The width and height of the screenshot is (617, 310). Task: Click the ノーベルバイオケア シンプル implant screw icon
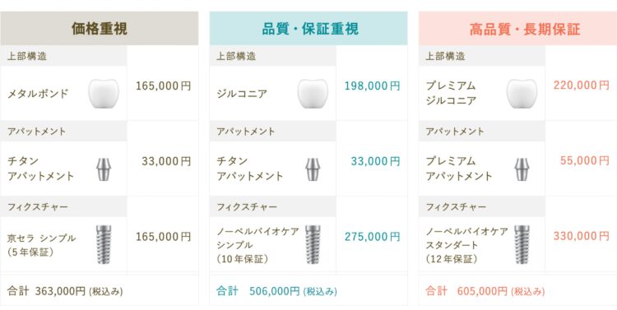coord(313,244)
